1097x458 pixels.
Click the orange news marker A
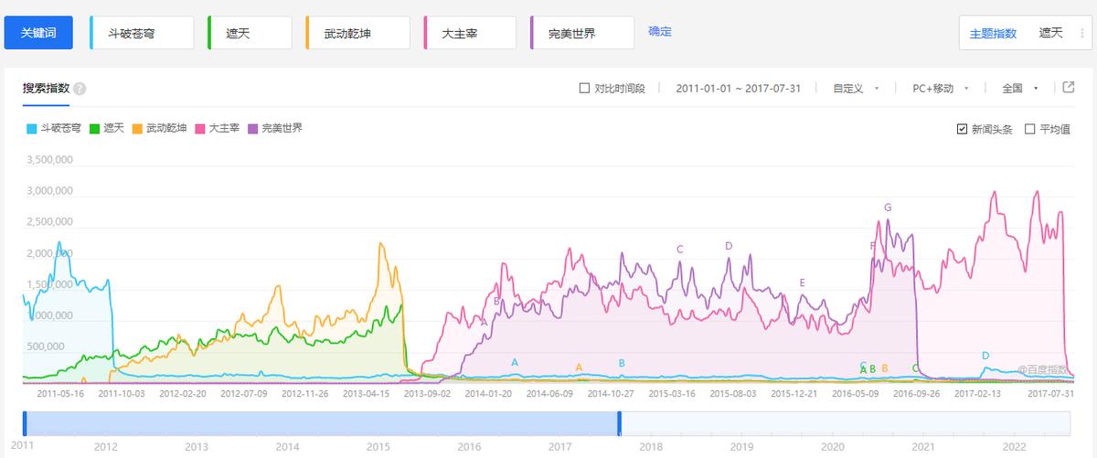(579, 367)
